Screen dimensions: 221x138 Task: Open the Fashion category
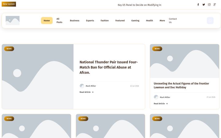[x=105, y=21]
